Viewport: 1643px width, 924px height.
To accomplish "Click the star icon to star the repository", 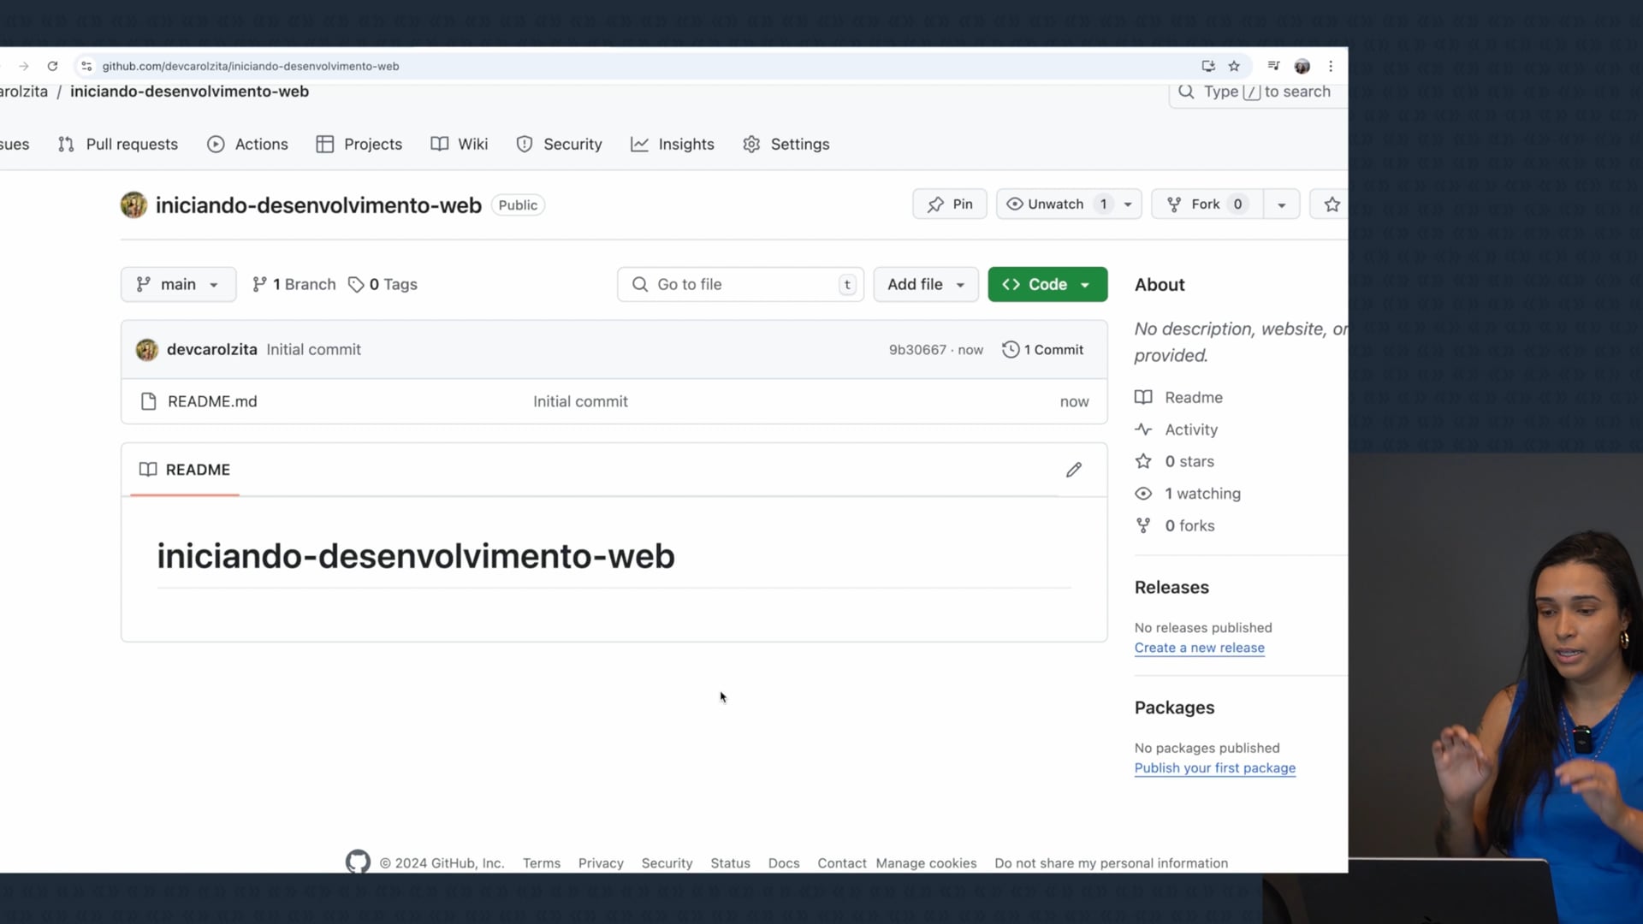I will click(x=1332, y=204).
